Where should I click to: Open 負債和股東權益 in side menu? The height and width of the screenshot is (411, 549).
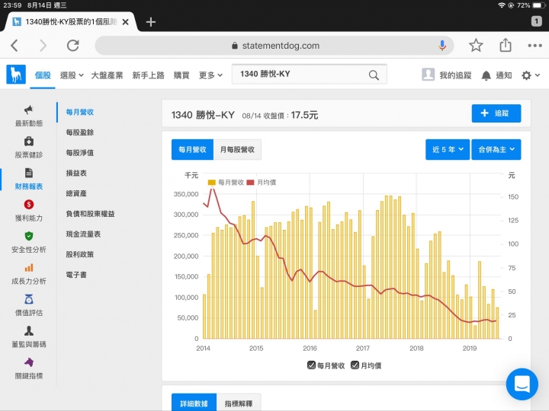[x=90, y=214]
